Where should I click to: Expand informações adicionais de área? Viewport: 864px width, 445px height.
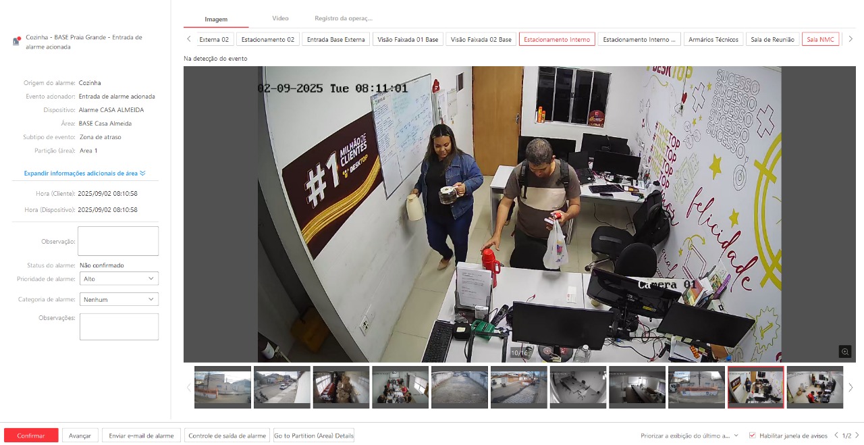pos(85,174)
